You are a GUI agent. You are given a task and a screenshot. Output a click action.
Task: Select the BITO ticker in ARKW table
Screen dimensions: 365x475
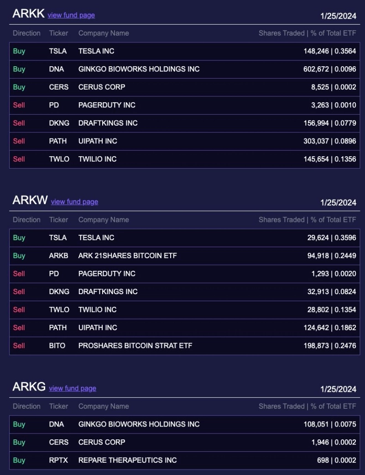[57, 346]
